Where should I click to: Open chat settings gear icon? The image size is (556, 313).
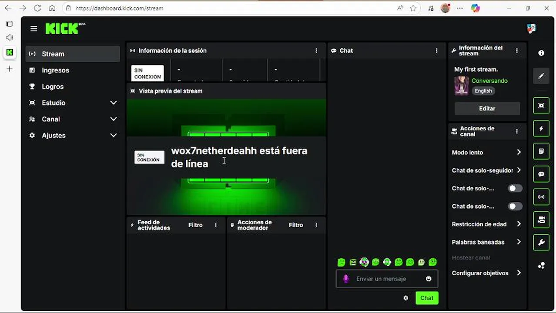[406, 298]
